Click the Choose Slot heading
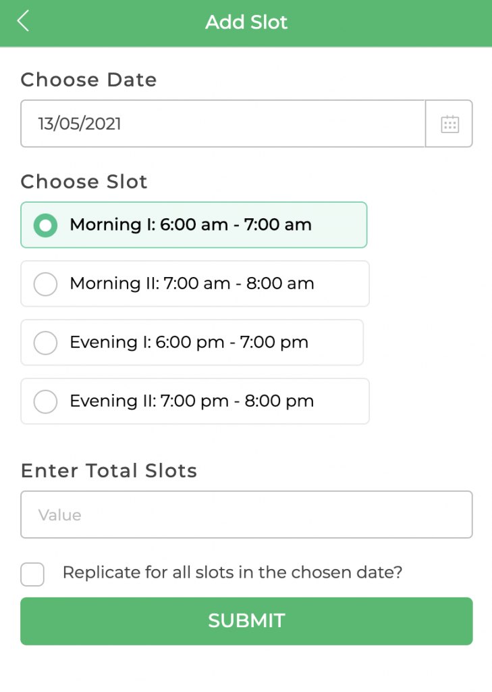Image resolution: width=492 pixels, height=692 pixels. click(84, 182)
